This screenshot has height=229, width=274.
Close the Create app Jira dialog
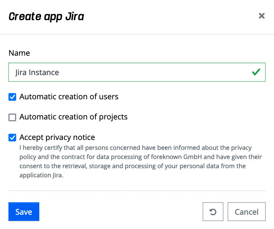(262, 16)
